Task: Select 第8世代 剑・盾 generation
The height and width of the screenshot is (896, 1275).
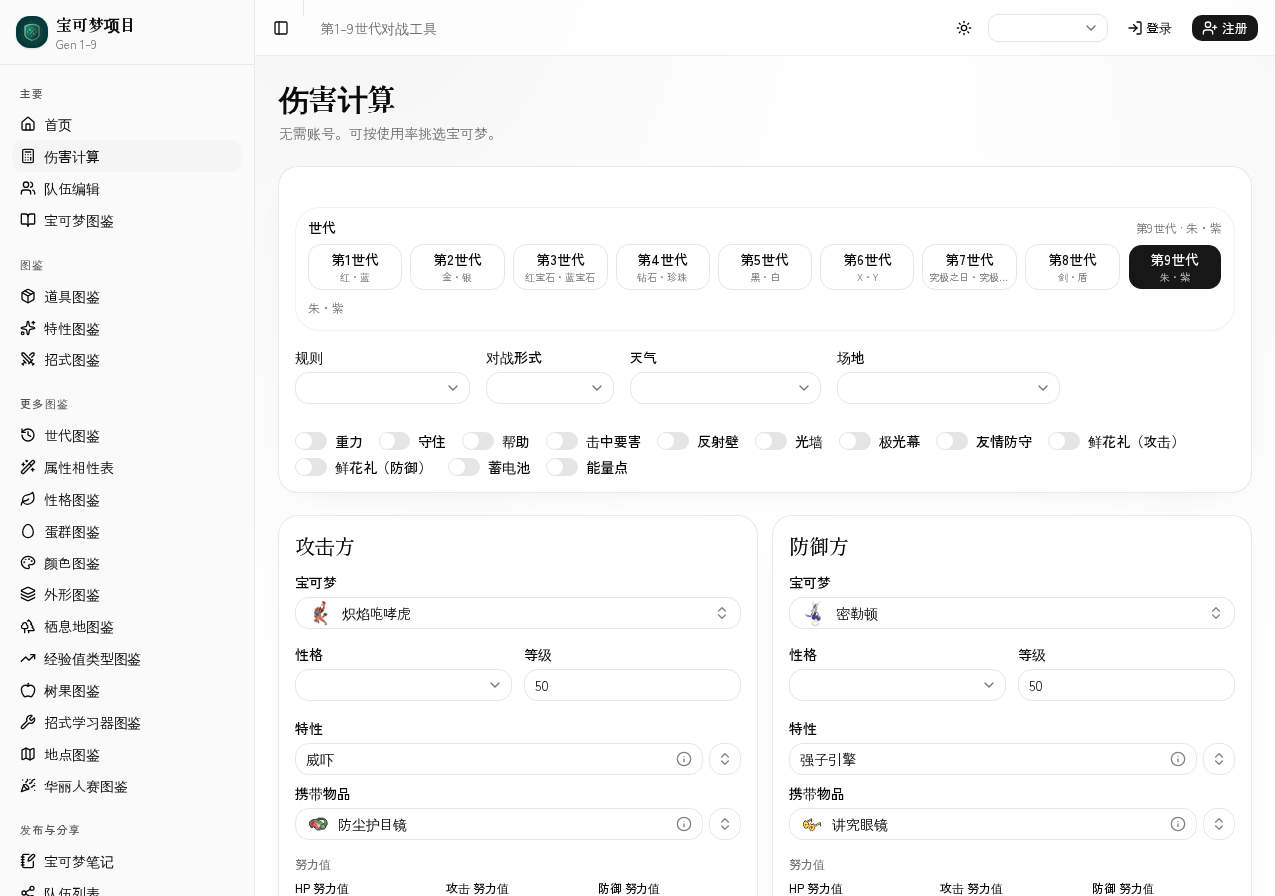Action: pos(1072,267)
